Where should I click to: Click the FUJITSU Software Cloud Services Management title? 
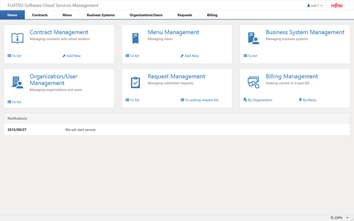(x=53, y=5)
